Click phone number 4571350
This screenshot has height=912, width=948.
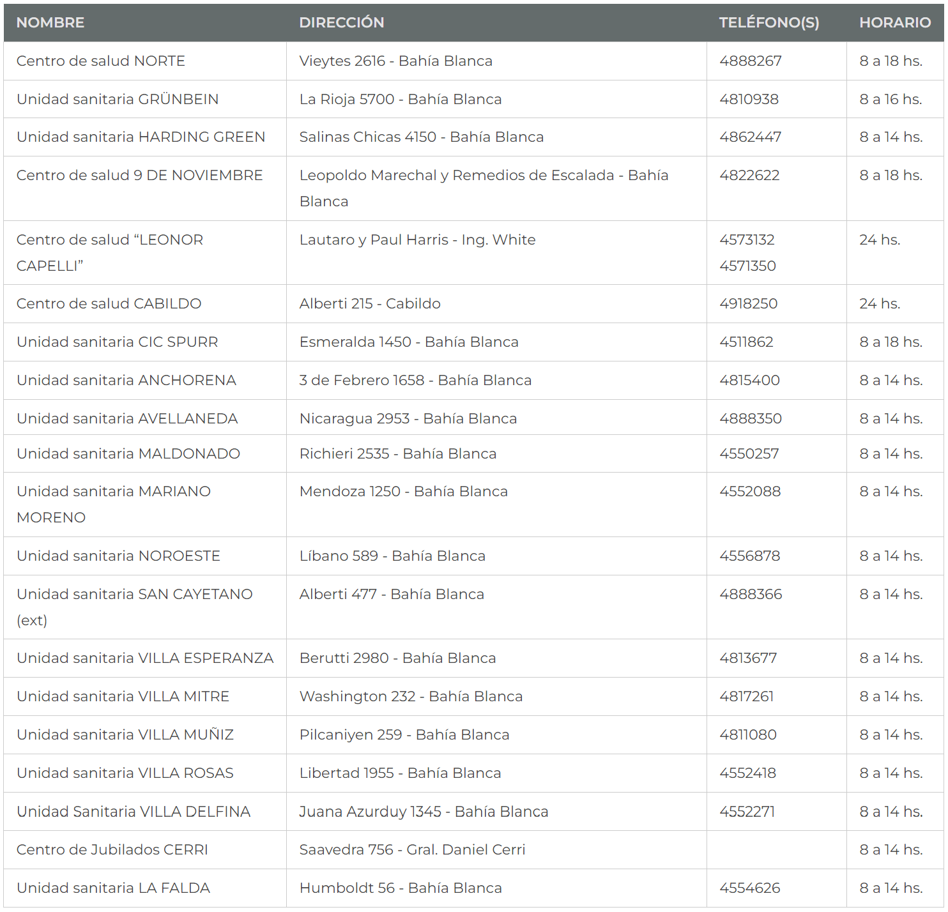747,266
